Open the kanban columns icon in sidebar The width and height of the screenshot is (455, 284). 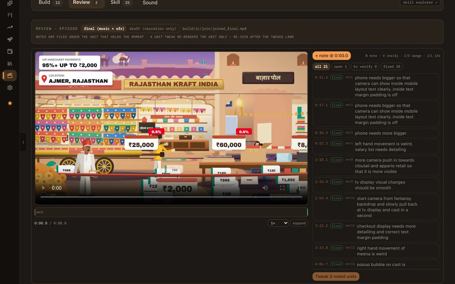[10, 15]
